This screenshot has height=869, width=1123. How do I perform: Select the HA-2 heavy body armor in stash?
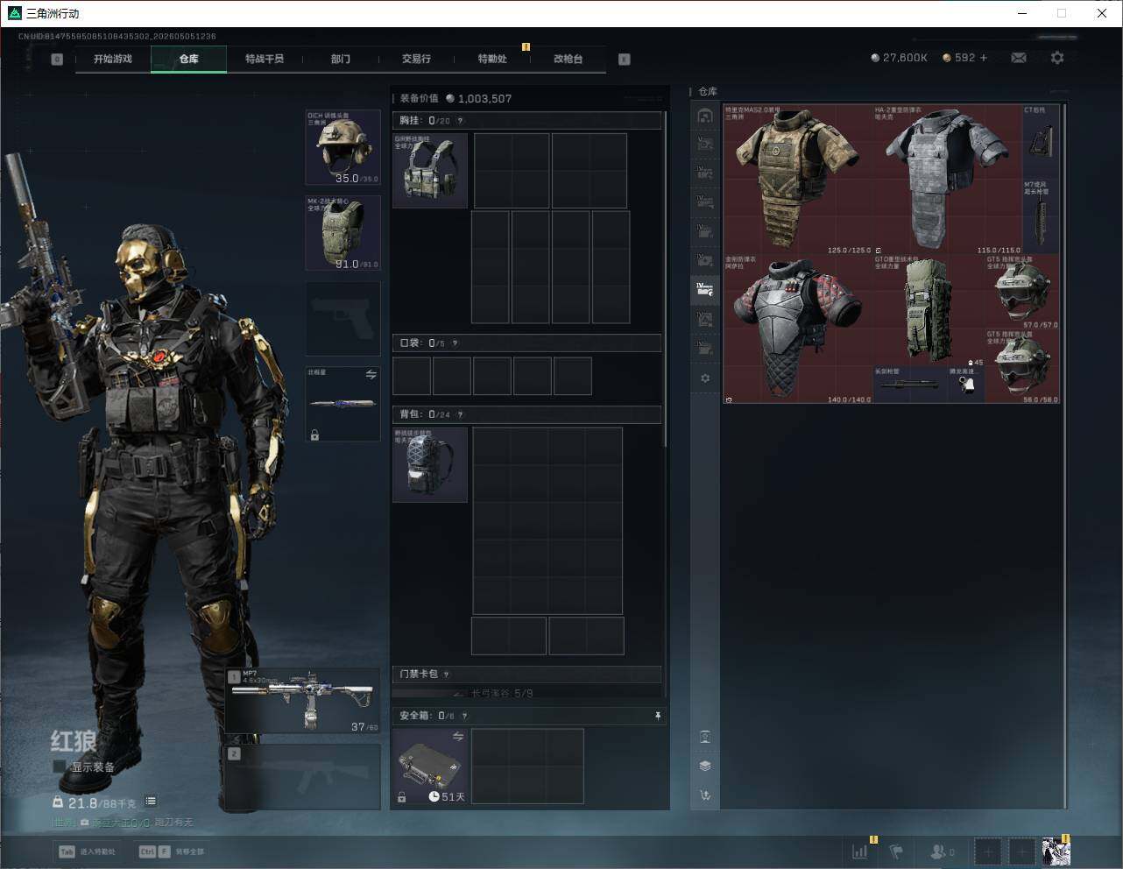point(948,180)
